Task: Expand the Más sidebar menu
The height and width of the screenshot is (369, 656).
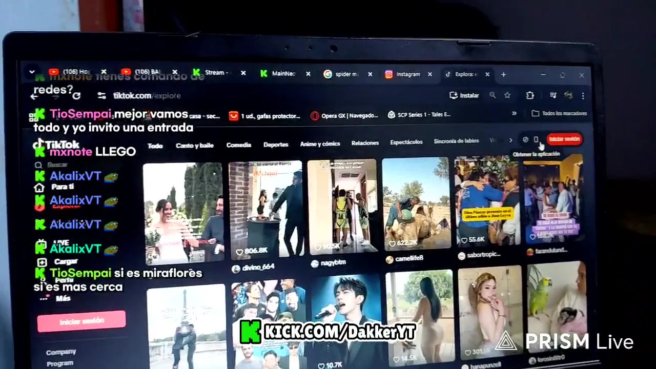Action: pyautogui.click(x=55, y=298)
